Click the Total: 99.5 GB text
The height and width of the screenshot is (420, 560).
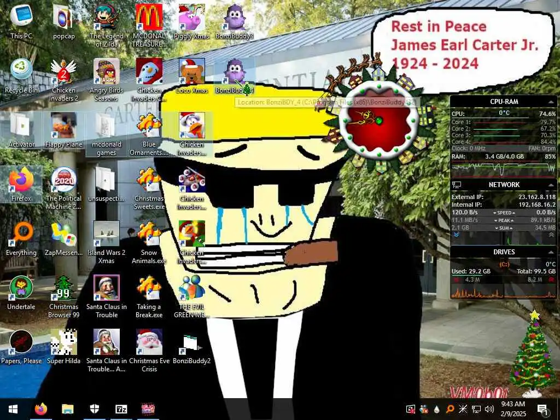tap(536, 271)
